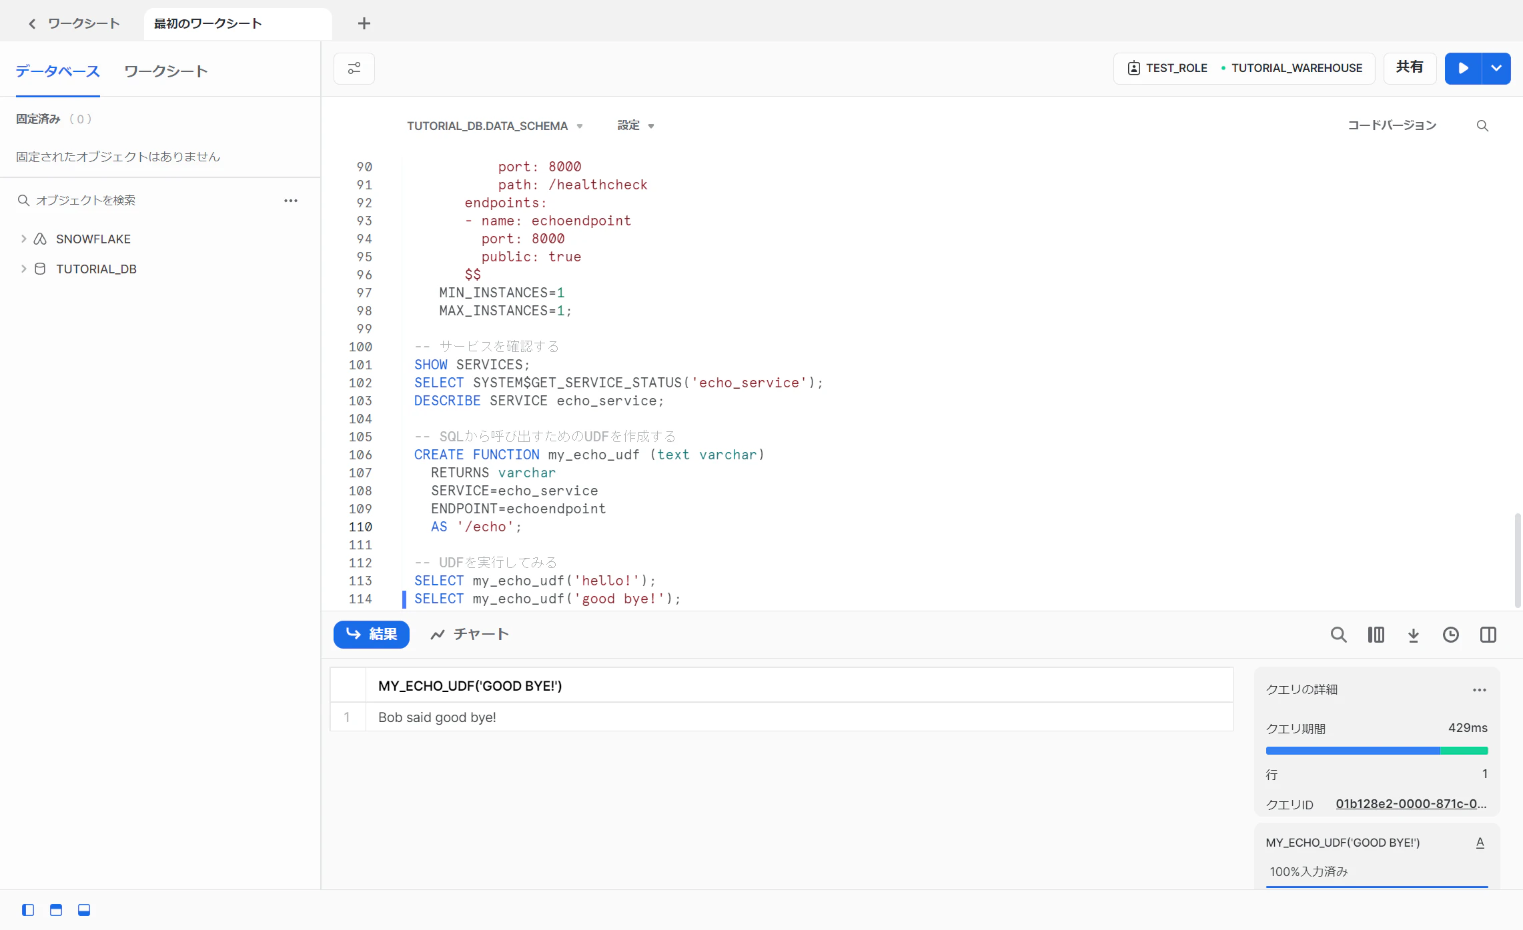Screen dimensions: 1523x930
Task: Toggle the left sidebar panel layout icon
Action: point(28,910)
